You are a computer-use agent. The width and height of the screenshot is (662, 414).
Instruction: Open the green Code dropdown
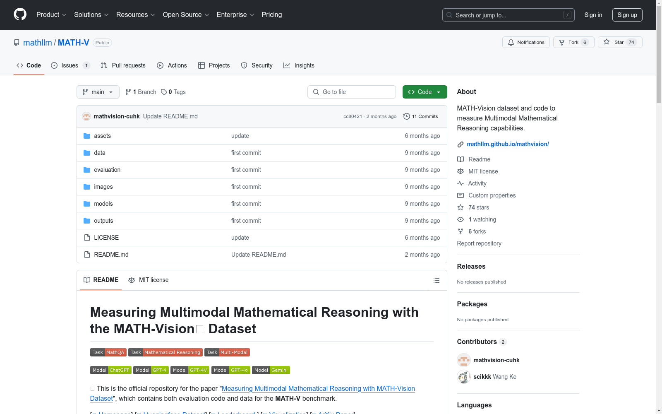pyautogui.click(x=425, y=92)
